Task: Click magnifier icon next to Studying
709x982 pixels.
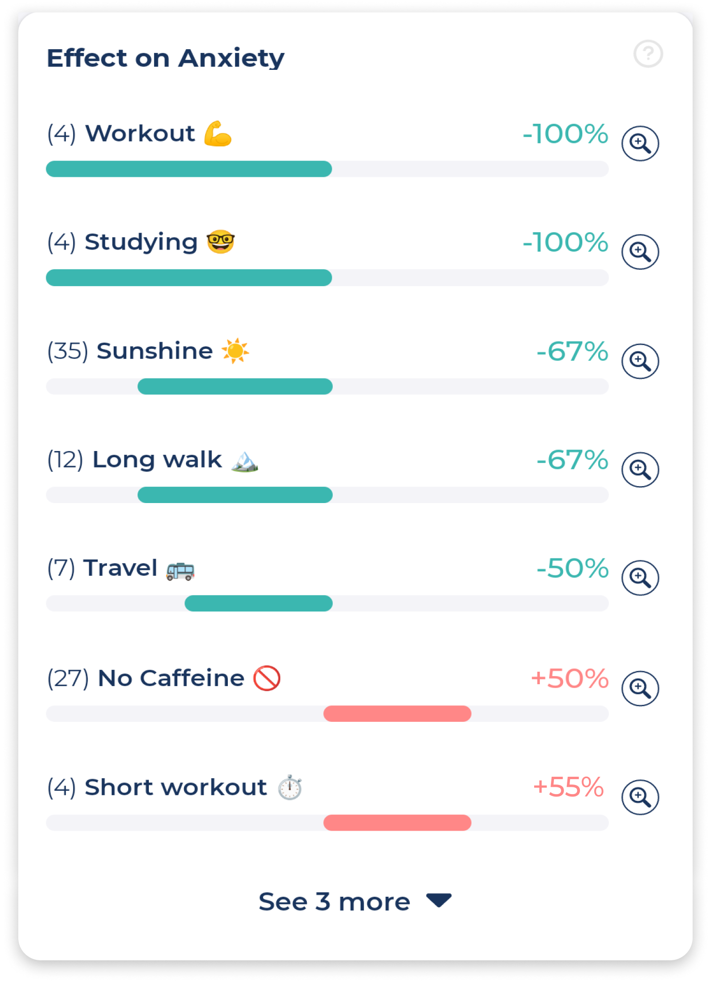Action: [x=640, y=252]
